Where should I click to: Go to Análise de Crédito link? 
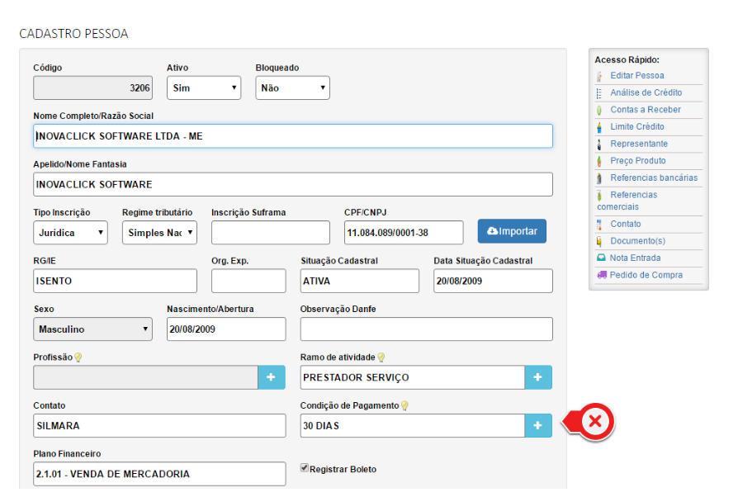click(646, 93)
